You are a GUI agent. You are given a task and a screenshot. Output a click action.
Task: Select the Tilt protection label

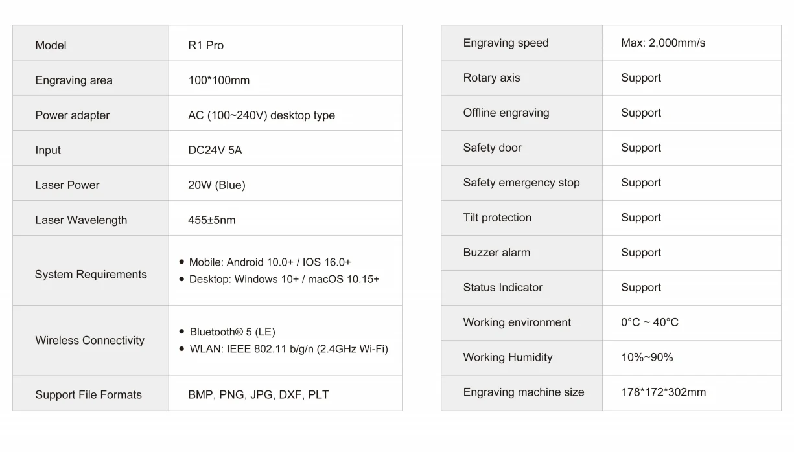[497, 218]
